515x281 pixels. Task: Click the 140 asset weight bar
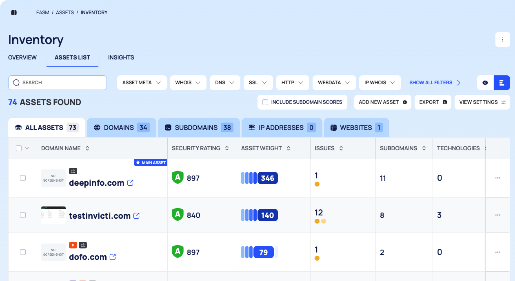pyautogui.click(x=260, y=215)
